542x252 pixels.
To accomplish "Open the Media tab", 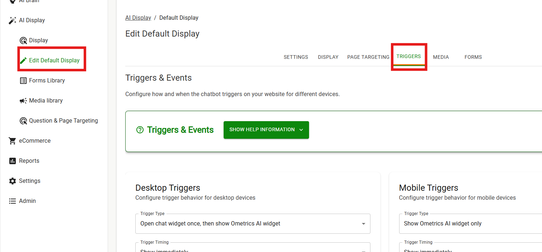I will click(441, 57).
